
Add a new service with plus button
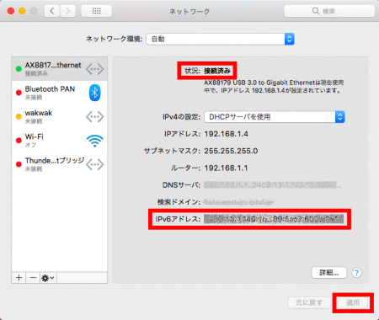[x=19, y=278]
